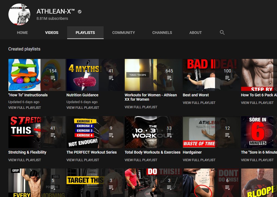Switch to the VIDEOS tab

click(52, 33)
